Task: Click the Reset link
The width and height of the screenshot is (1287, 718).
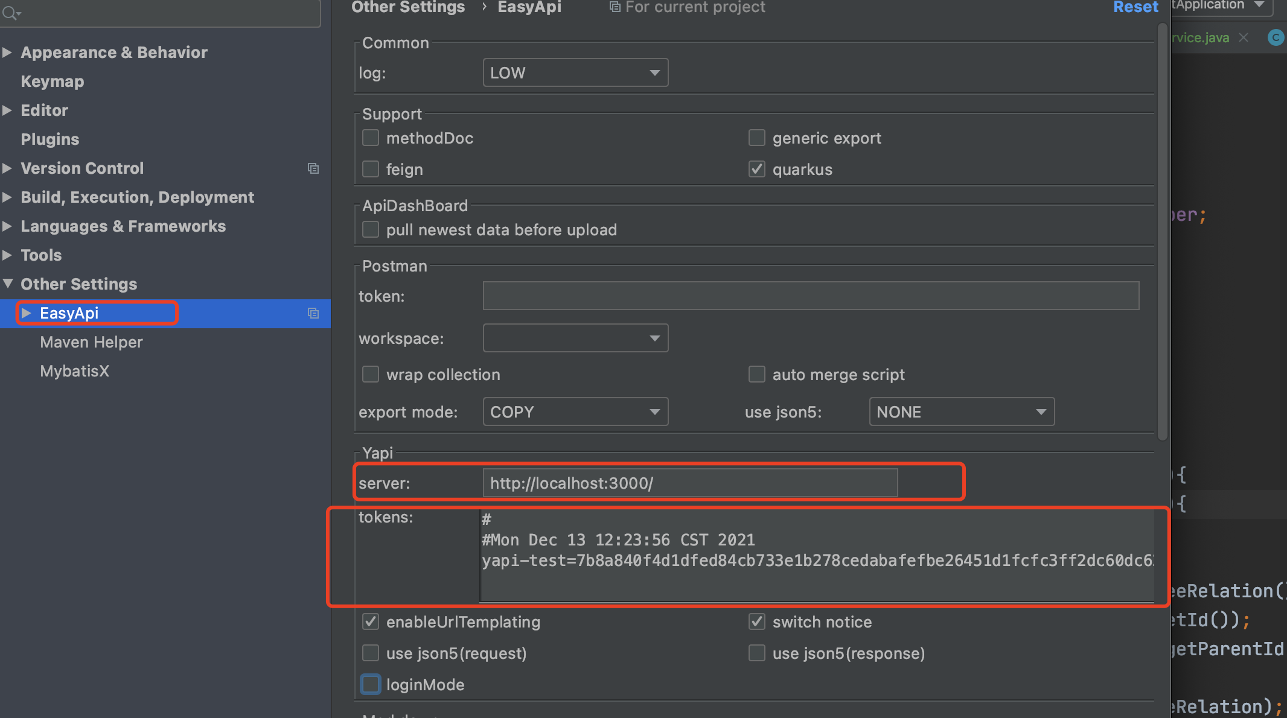Action: (1135, 7)
